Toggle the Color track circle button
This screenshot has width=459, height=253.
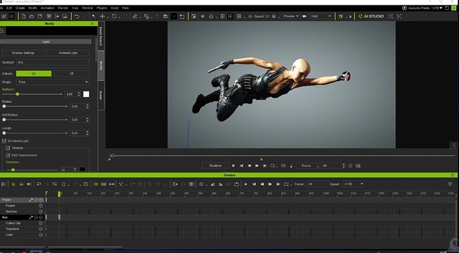coord(41,235)
